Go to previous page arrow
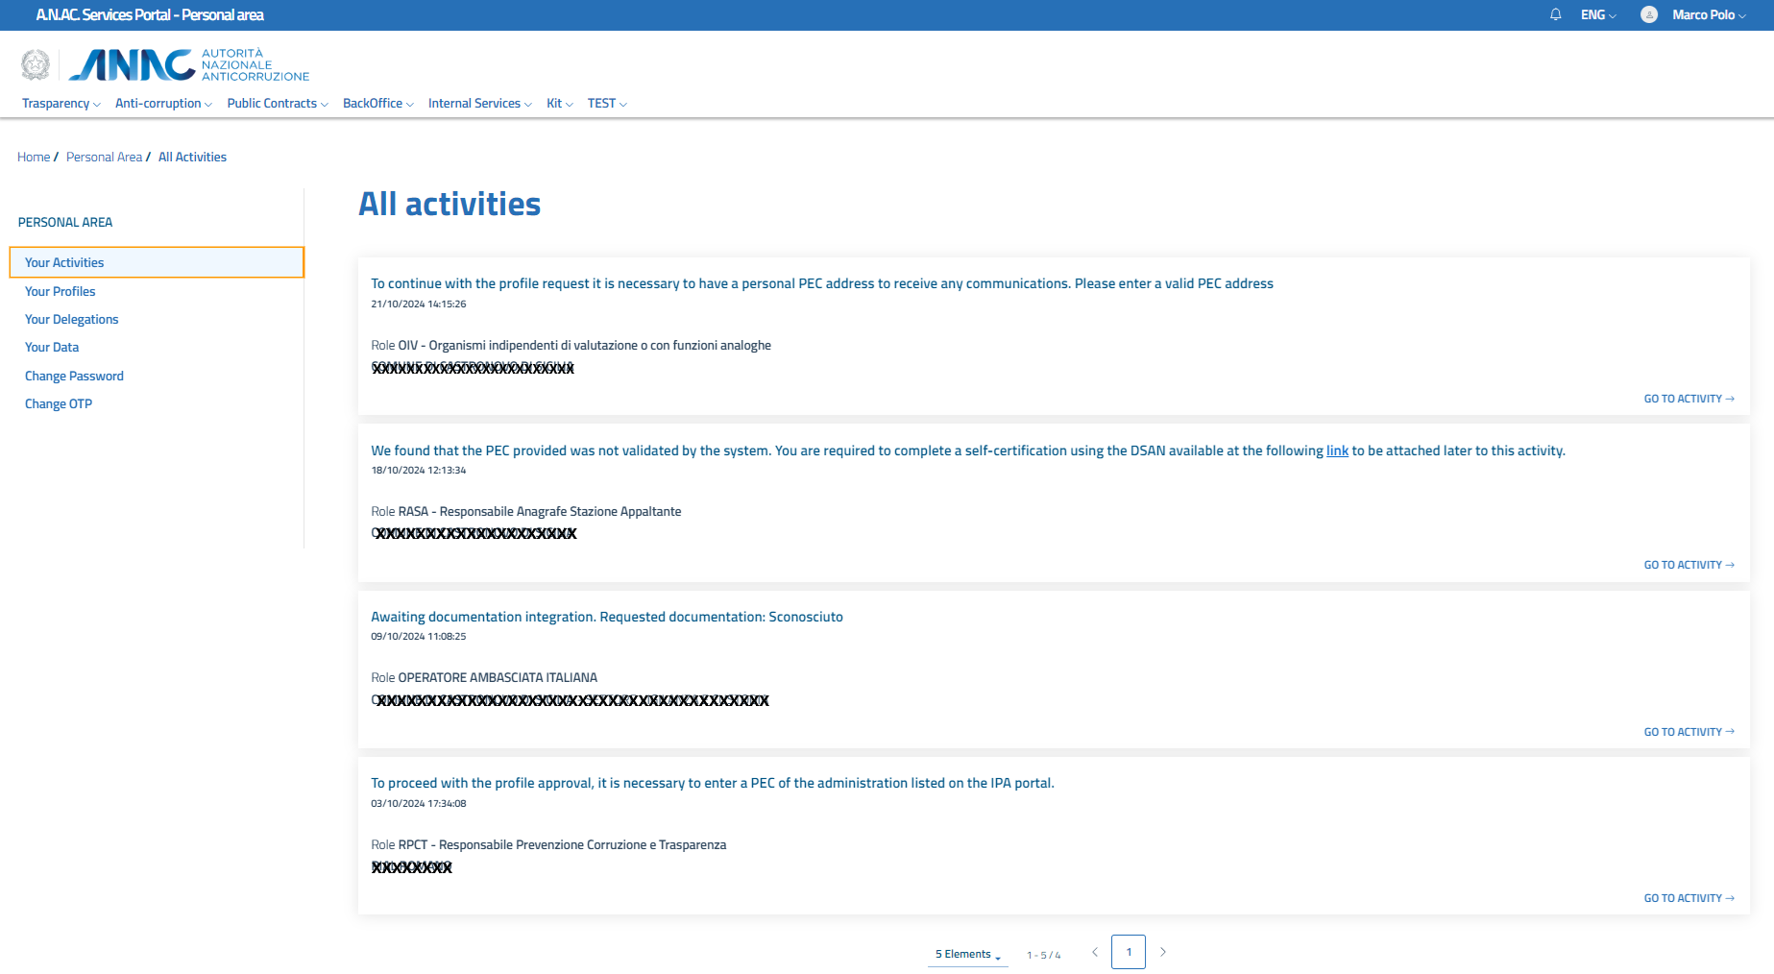The image size is (1774, 974). click(x=1095, y=952)
